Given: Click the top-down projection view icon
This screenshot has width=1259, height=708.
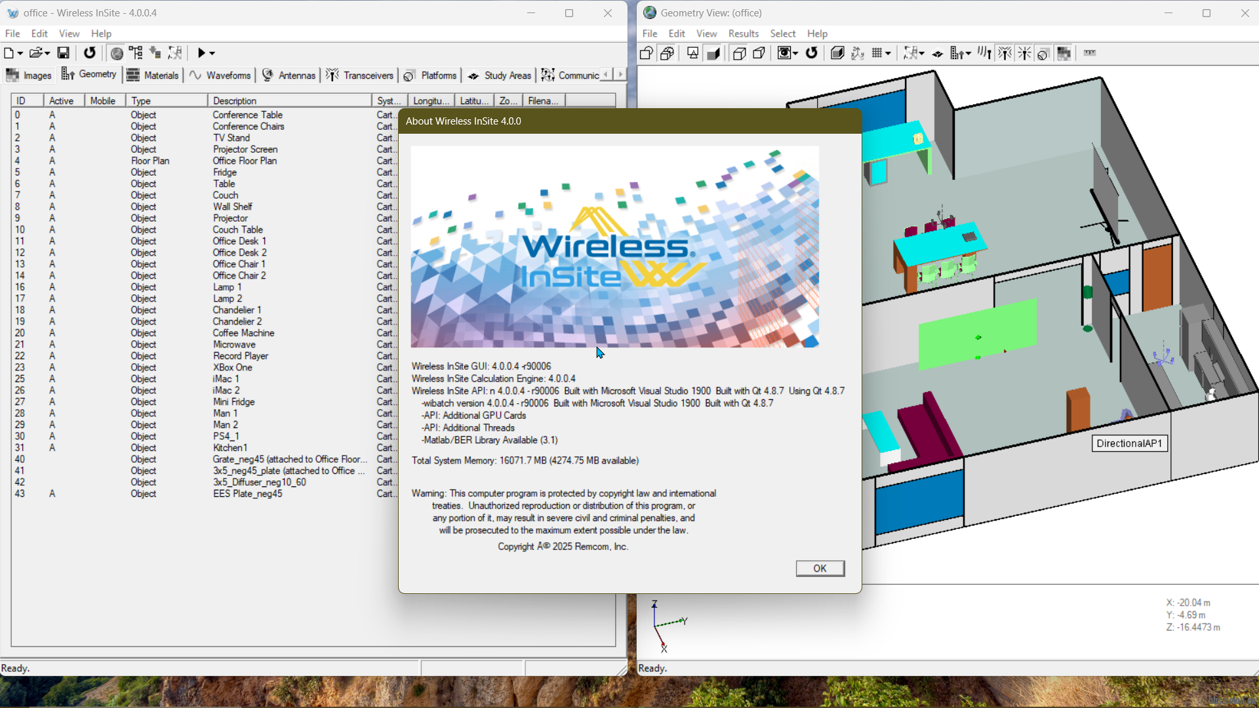Looking at the screenshot, I should coord(693,53).
